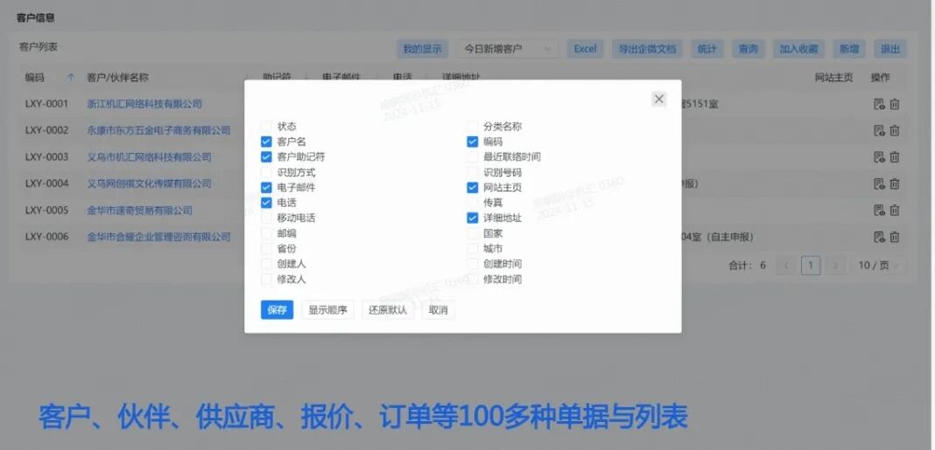Viewport: 935px width, 450px height.
Task: Enable the 邮编 checkbox
Action: (266, 233)
